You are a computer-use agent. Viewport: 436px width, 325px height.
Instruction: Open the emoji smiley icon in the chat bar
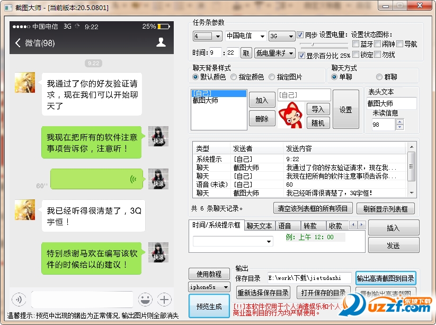145,300
